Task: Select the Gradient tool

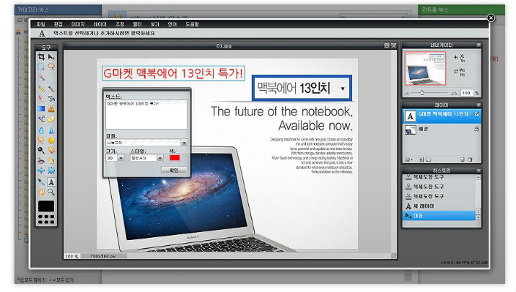Action: (41, 109)
